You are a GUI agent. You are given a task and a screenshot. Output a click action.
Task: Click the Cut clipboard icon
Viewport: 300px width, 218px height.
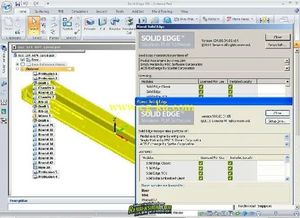(18, 19)
